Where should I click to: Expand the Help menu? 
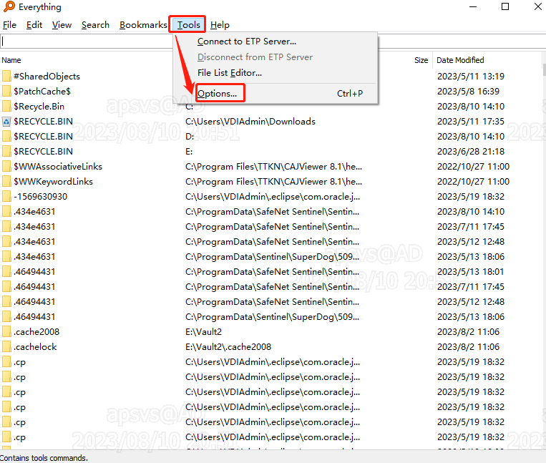(x=220, y=25)
